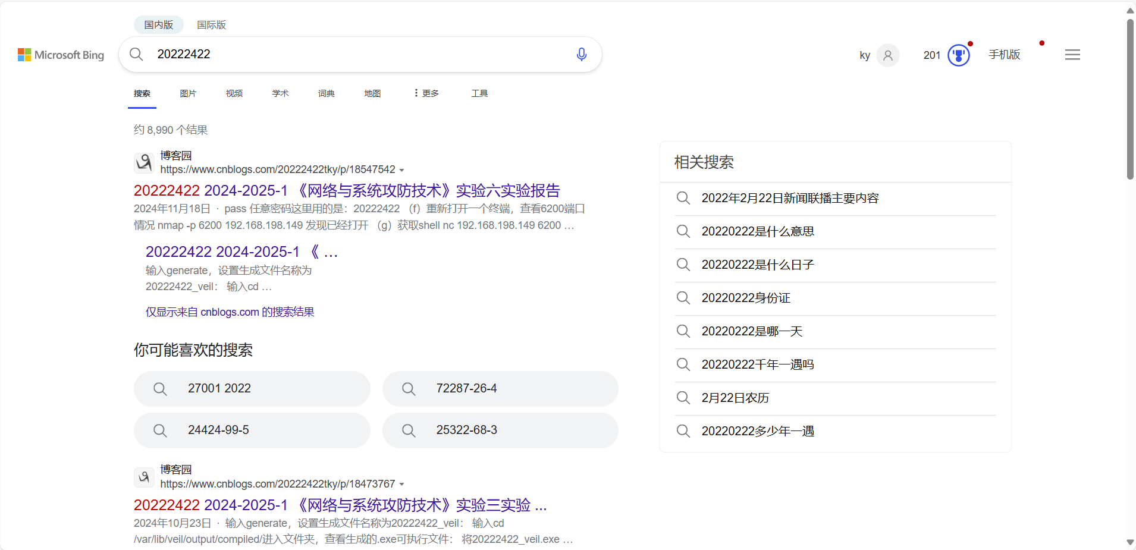Click magnifier icon beside 24424-99-5
The width and height of the screenshot is (1136, 550).
160,430
